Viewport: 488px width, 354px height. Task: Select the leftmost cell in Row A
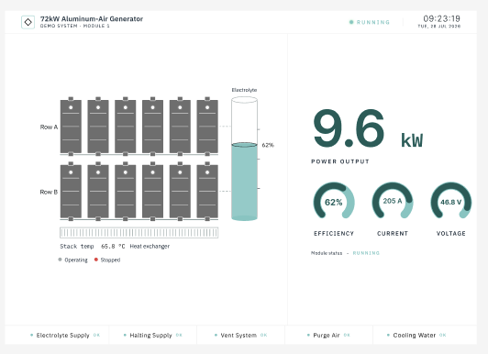(71, 127)
